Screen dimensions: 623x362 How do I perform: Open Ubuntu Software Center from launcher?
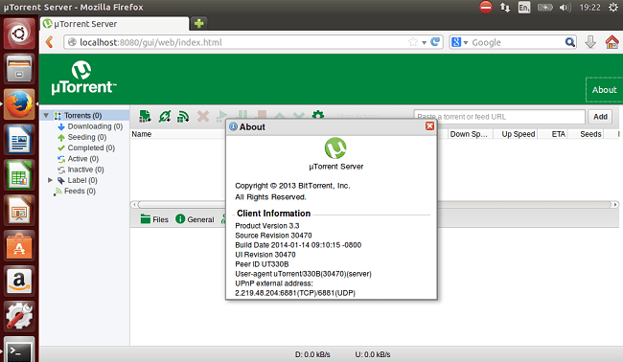19,246
